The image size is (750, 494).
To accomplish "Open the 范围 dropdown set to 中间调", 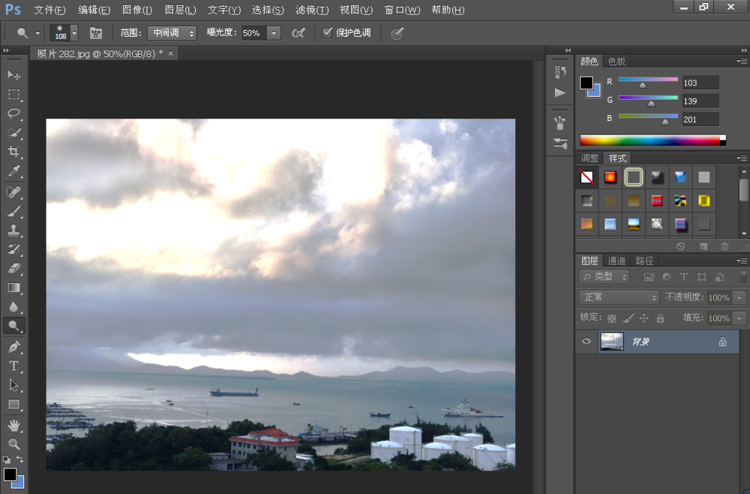I will click(171, 33).
